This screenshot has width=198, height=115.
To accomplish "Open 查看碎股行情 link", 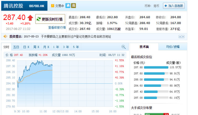I will pyautogui.click(x=57, y=28).
